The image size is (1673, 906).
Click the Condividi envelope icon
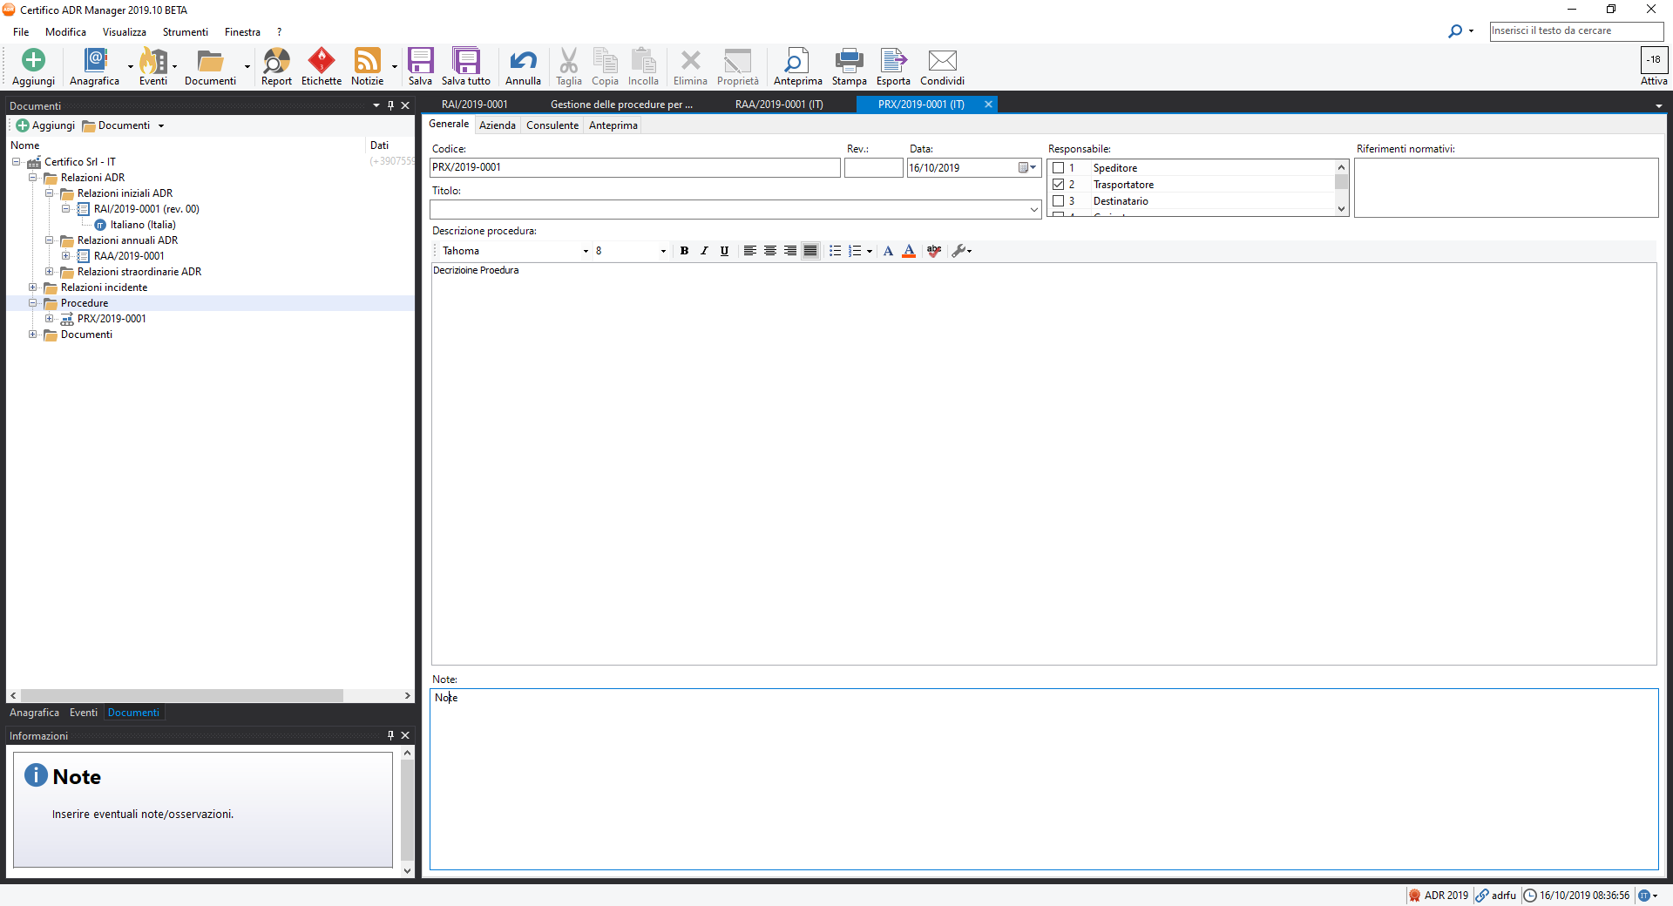coord(942,61)
